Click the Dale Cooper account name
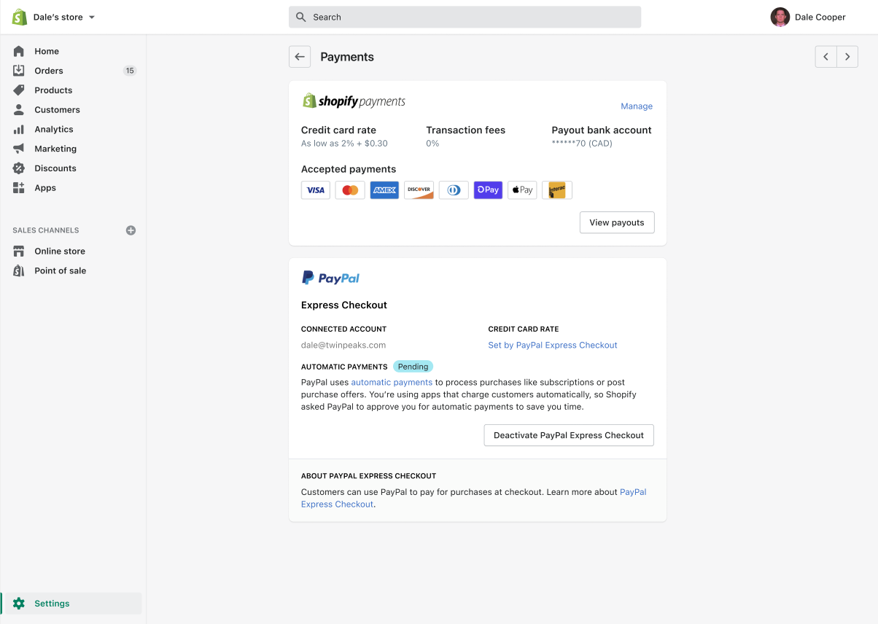The height and width of the screenshot is (624, 878). [820, 17]
